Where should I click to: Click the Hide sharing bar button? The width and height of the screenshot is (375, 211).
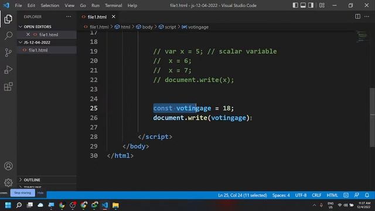(40, 193)
